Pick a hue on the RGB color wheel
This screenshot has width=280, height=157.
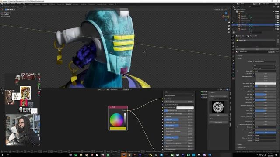pos(116,120)
